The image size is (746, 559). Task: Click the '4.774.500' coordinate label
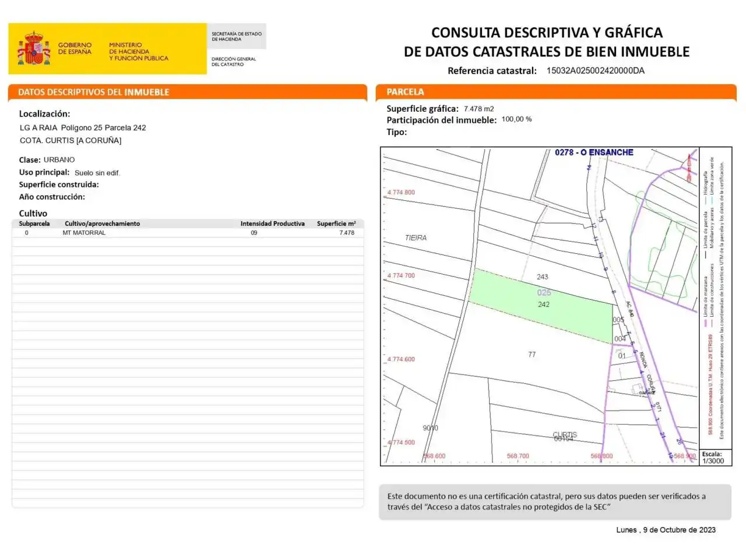pyautogui.click(x=401, y=443)
